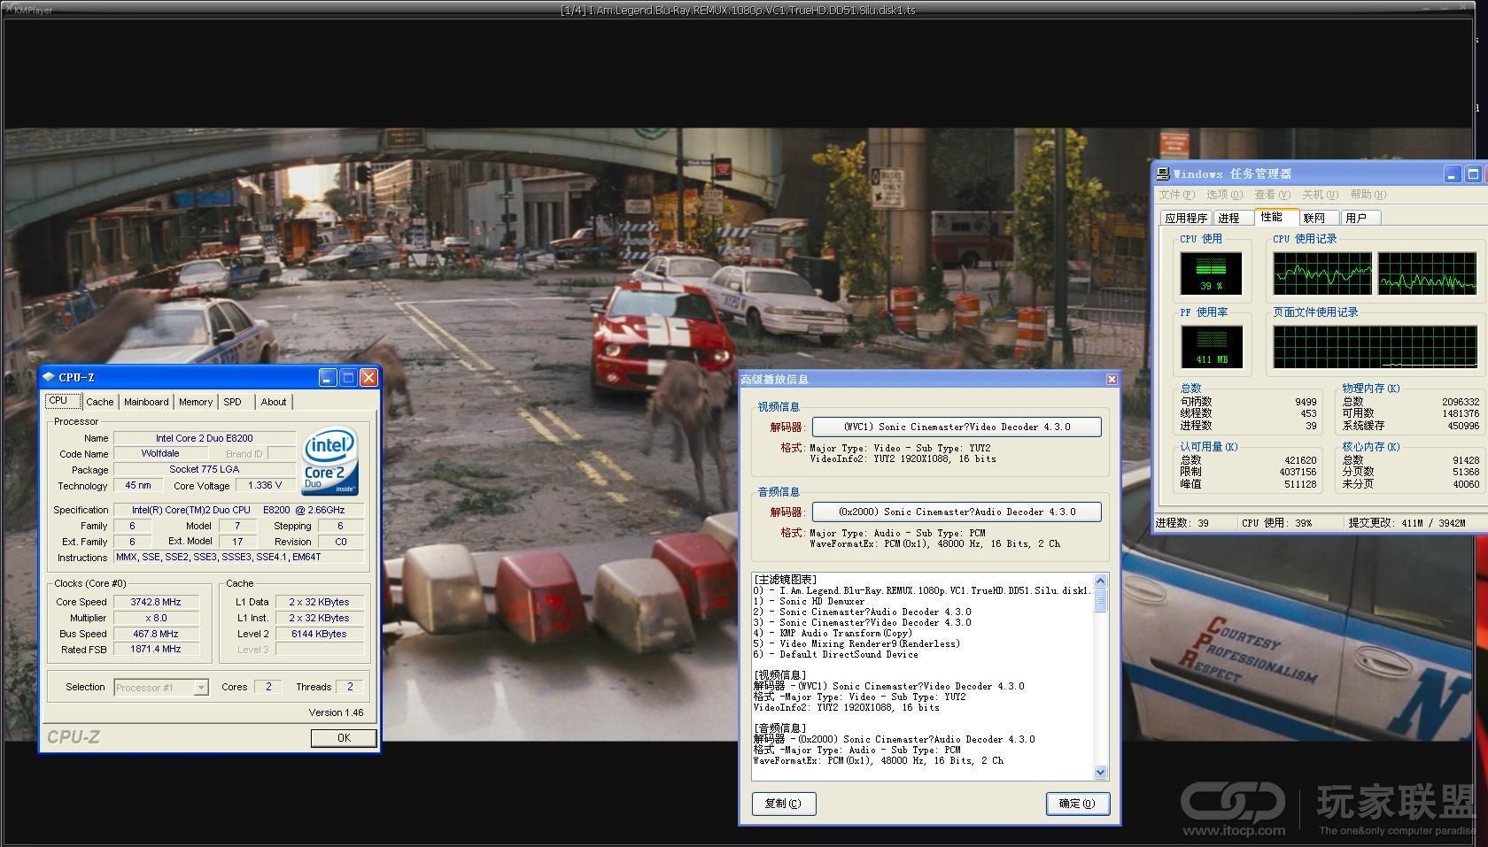Image resolution: width=1488 pixels, height=847 pixels.
Task: Open the View (查看) menu in Task Manager
Action: tap(1272, 195)
